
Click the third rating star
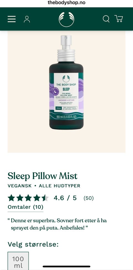28,198
